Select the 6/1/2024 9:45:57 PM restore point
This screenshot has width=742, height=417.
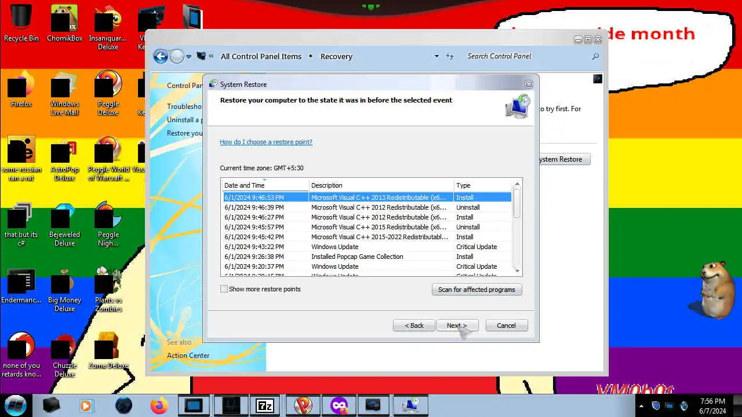367,227
